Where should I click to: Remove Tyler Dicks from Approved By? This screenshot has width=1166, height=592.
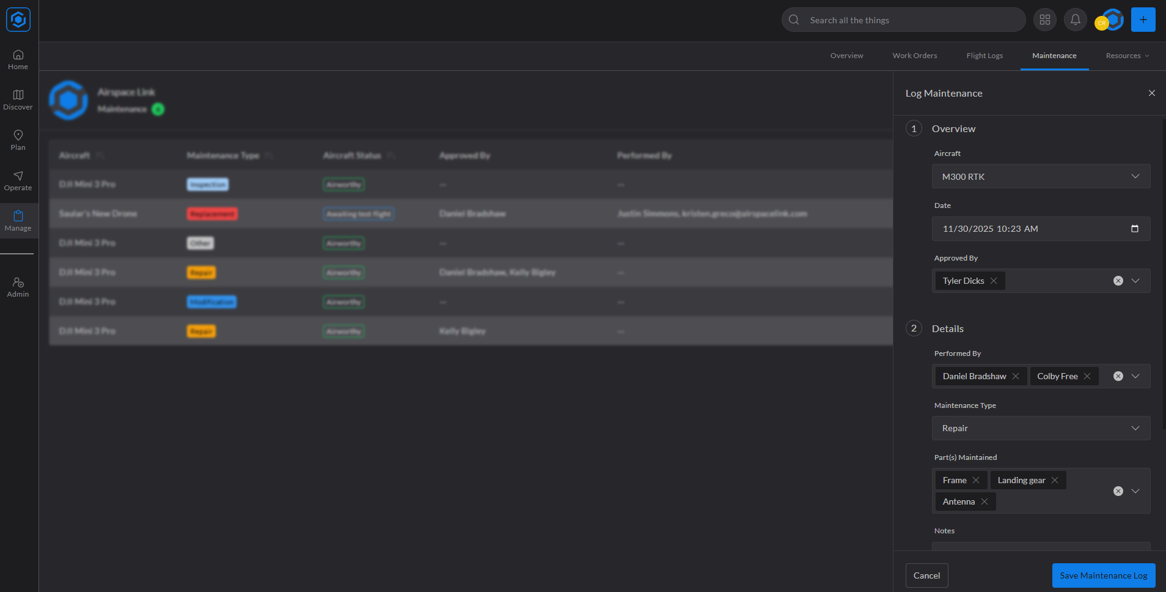[x=994, y=281]
